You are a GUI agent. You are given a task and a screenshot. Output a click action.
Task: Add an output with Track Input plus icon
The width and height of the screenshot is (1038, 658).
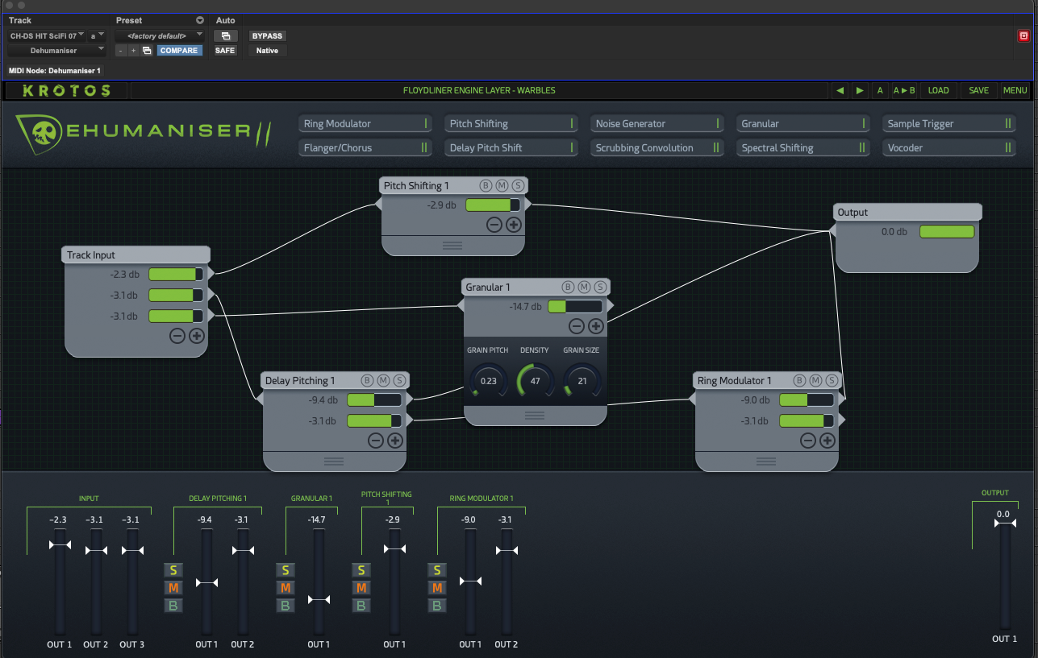tap(196, 336)
